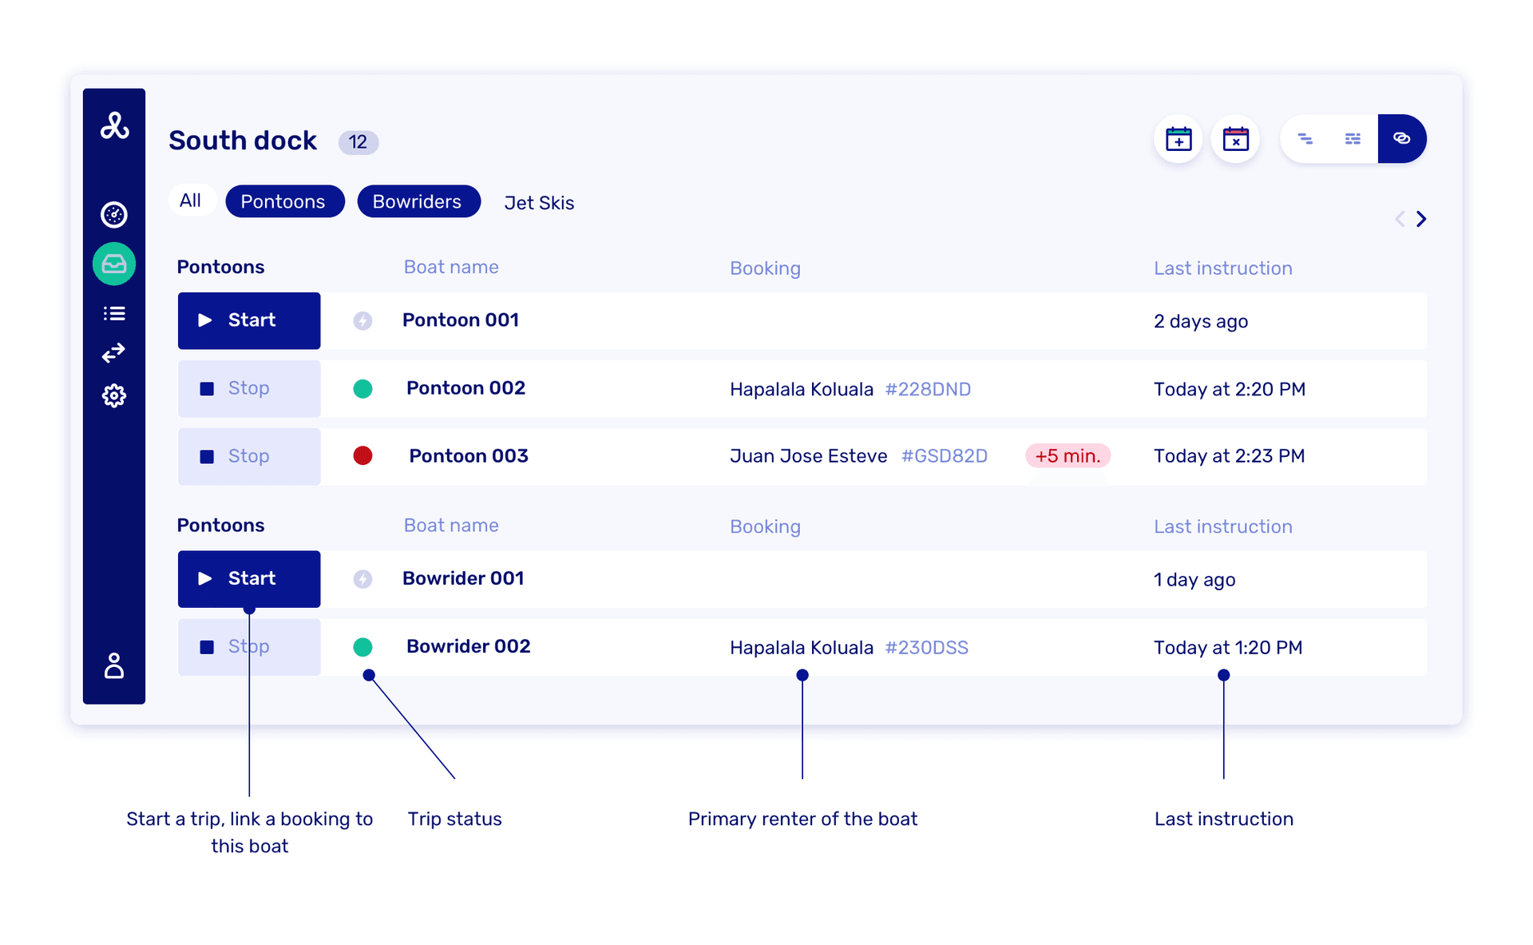1533x945 pixels.
Task: Select the linked rings view toggle
Action: click(1401, 138)
